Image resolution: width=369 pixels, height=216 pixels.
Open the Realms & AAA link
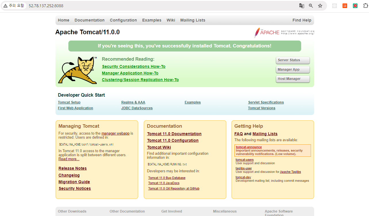[133, 102]
